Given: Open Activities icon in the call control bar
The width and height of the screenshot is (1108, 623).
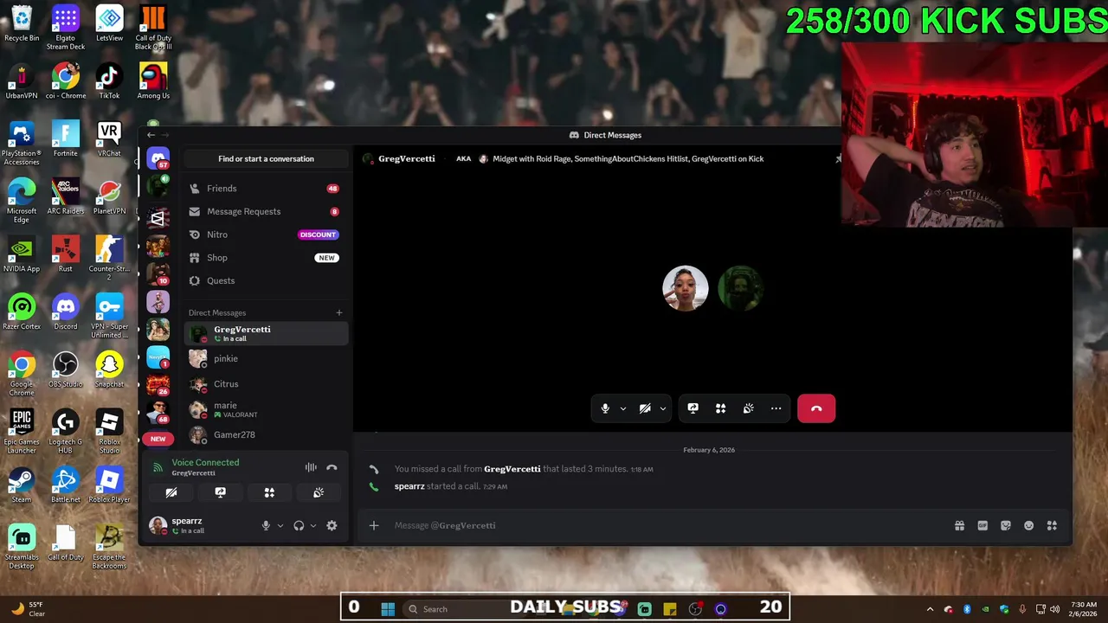Looking at the screenshot, I should coord(720,408).
